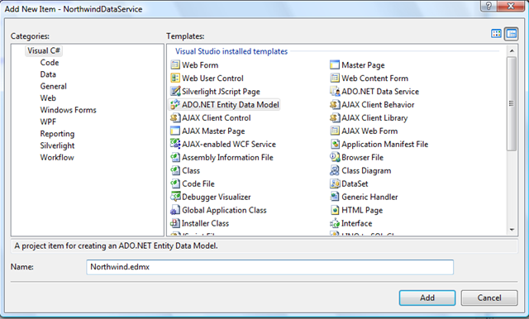529x319 pixels.
Task: Select the Windows Forms category
Action: pyautogui.click(x=68, y=110)
